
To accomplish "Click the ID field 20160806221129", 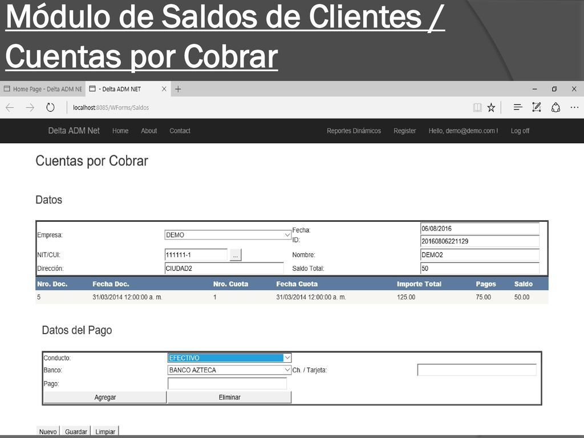I will (x=480, y=241).
